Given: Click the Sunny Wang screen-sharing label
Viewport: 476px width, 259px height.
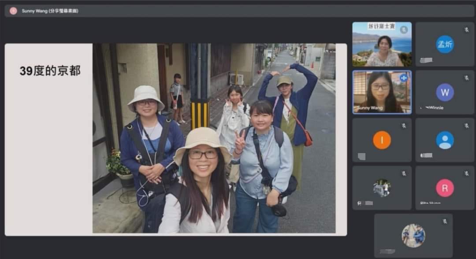Looking at the screenshot, I should pos(50,11).
